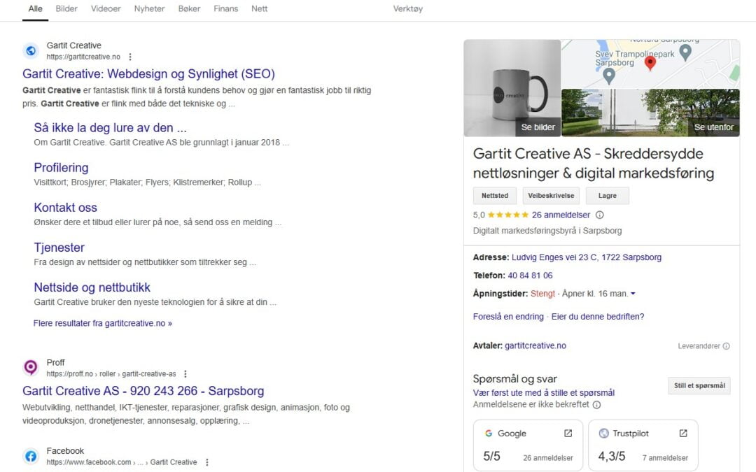Open the three-dot menu on the Proff result

tap(185, 374)
